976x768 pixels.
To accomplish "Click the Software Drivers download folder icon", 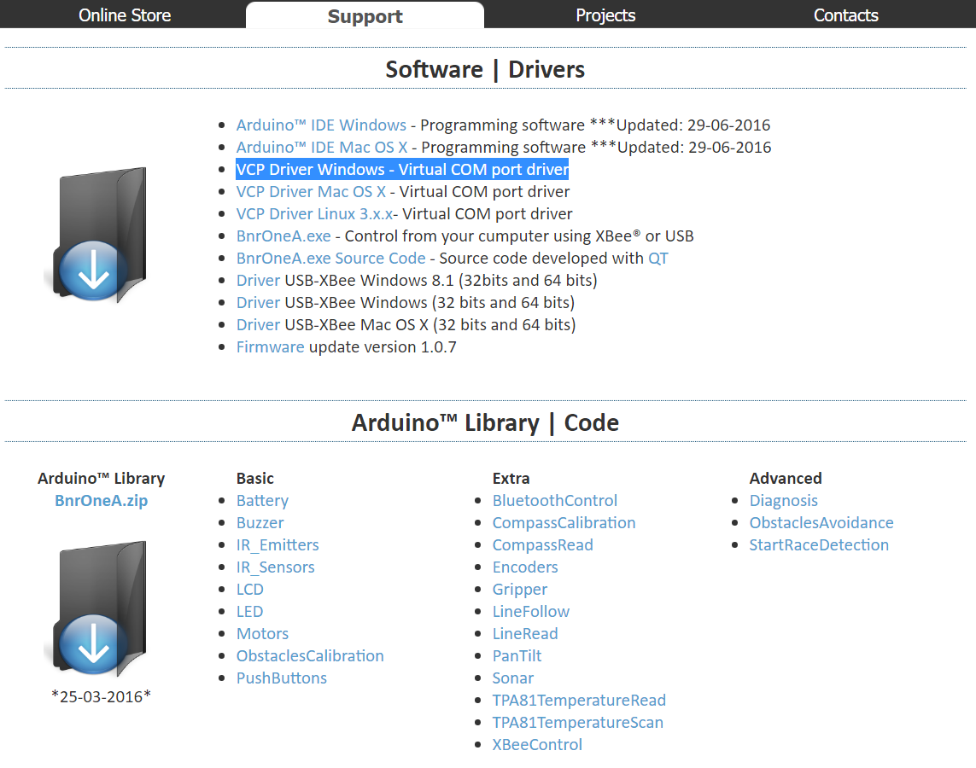I will pyautogui.click(x=96, y=235).
